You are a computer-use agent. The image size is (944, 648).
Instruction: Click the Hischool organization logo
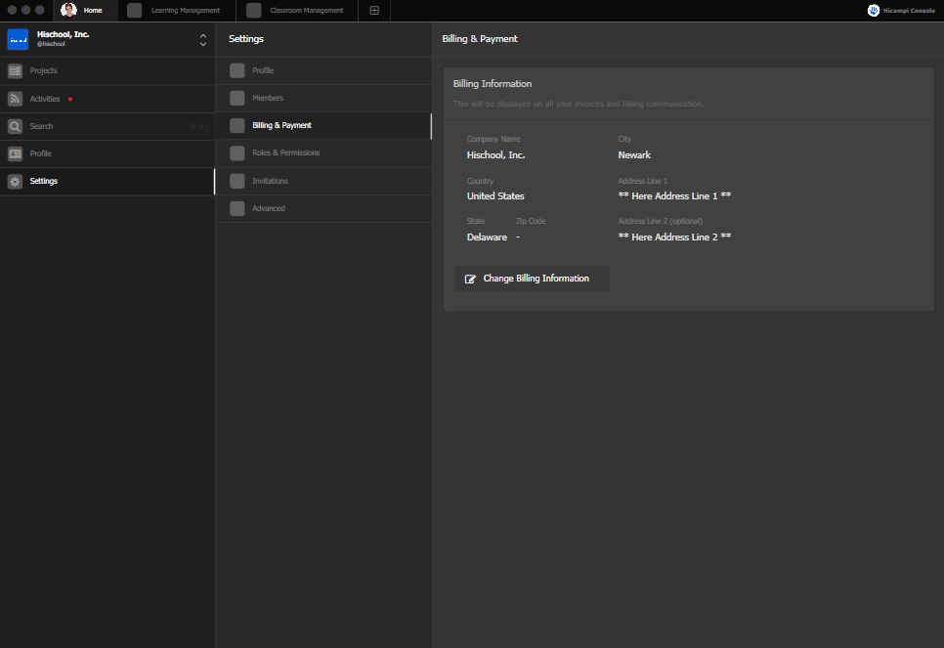18,39
